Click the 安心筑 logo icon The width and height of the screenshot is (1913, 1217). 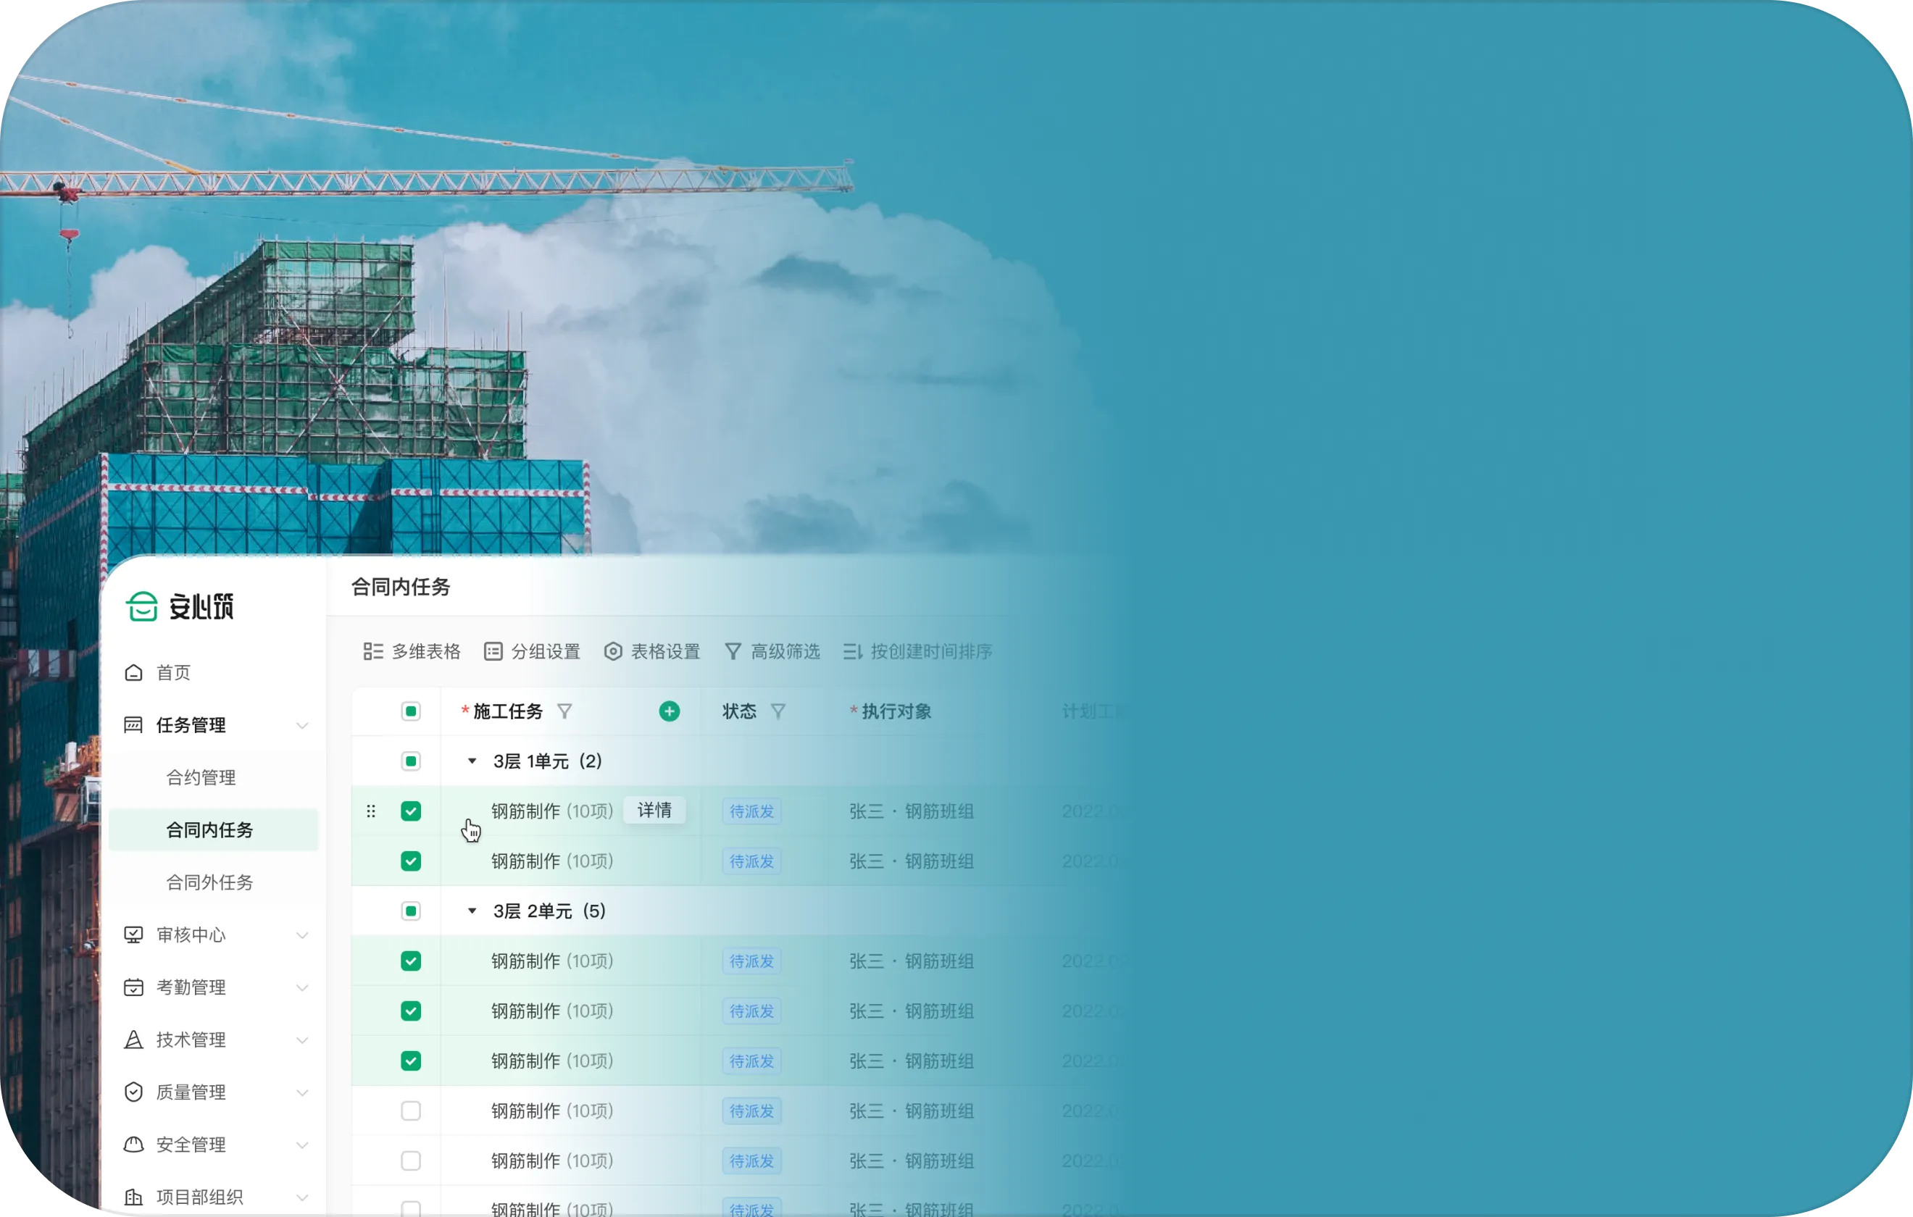[142, 606]
